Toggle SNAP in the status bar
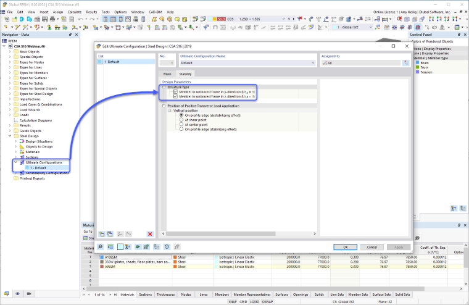469x305 pixels. click(x=233, y=302)
